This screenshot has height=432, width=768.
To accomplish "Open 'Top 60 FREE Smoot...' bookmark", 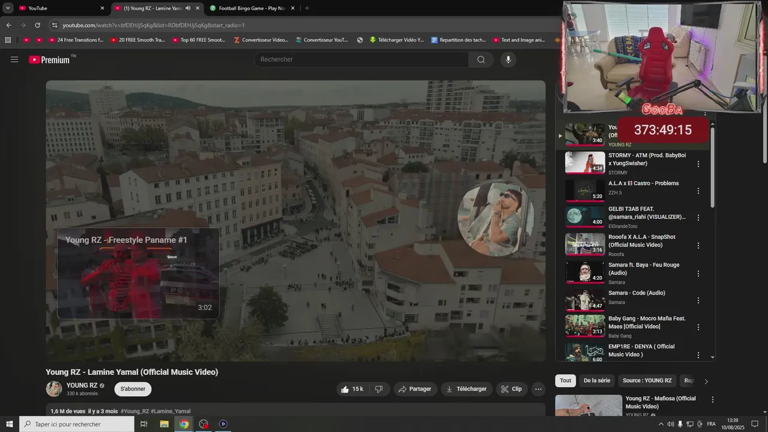I will (x=199, y=40).
